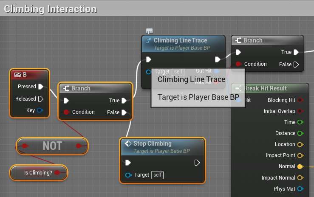This screenshot has height=197, width=314.
Task: Select the Stop Climbing node title
Action: pyautogui.click(x=153, y=144)
